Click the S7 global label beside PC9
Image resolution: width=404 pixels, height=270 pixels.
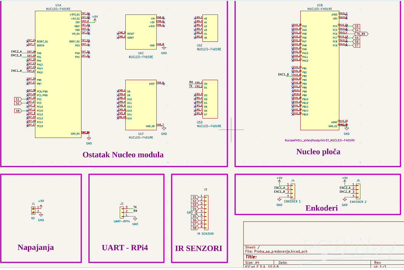(x=356, y=45)
